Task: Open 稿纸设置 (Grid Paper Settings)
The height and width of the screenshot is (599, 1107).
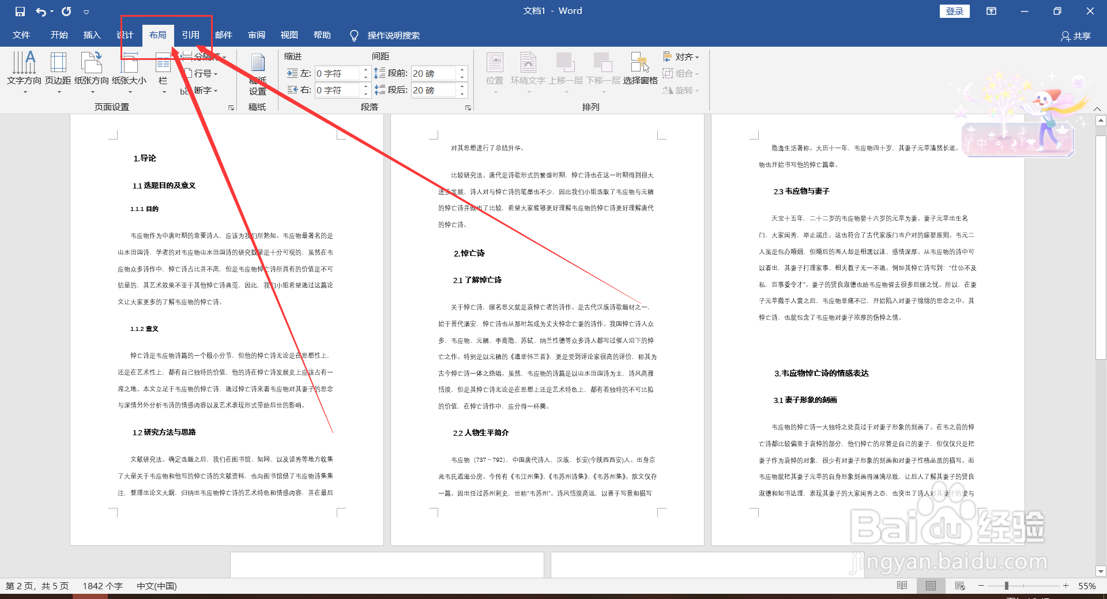Action: 257,73
